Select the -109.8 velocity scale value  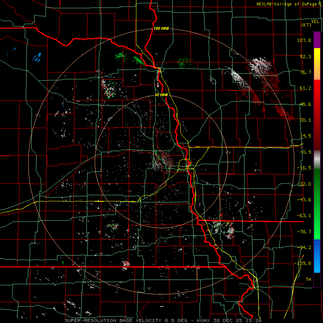303,263
